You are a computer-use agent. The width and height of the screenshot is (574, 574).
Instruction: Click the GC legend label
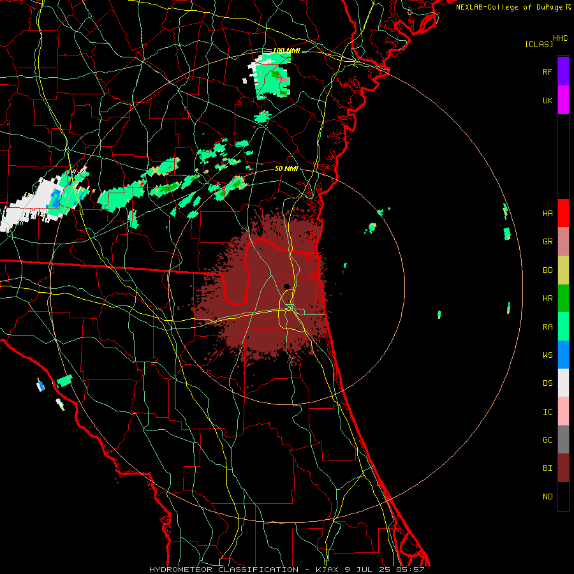click(x=548, y=439)
